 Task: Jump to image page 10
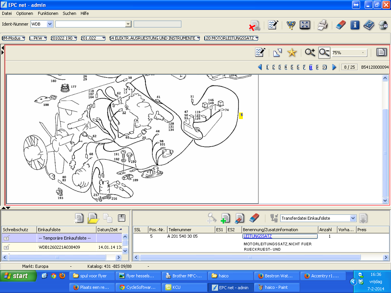point(325,67)
